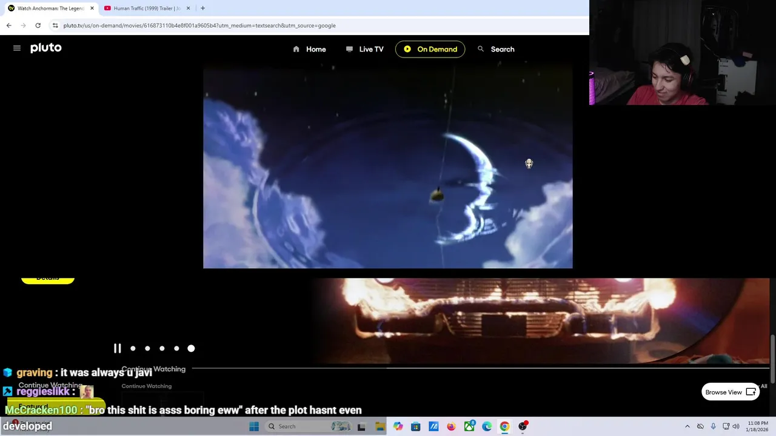Click the cloud sync tray icon

(700, 426)
